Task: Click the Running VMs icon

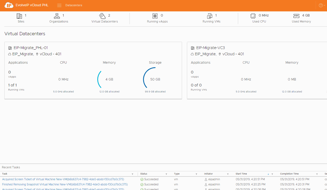Action: coord(210,16)
